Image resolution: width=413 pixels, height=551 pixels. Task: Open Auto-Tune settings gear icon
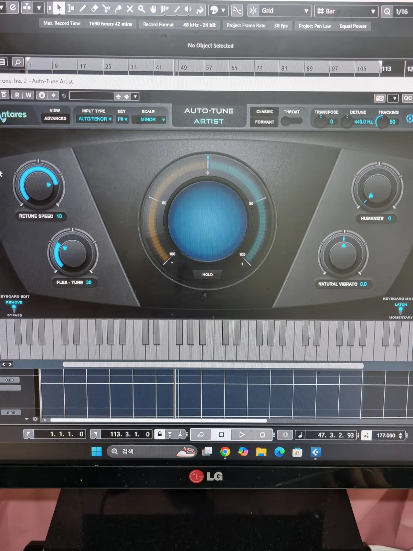pos(409,119)
